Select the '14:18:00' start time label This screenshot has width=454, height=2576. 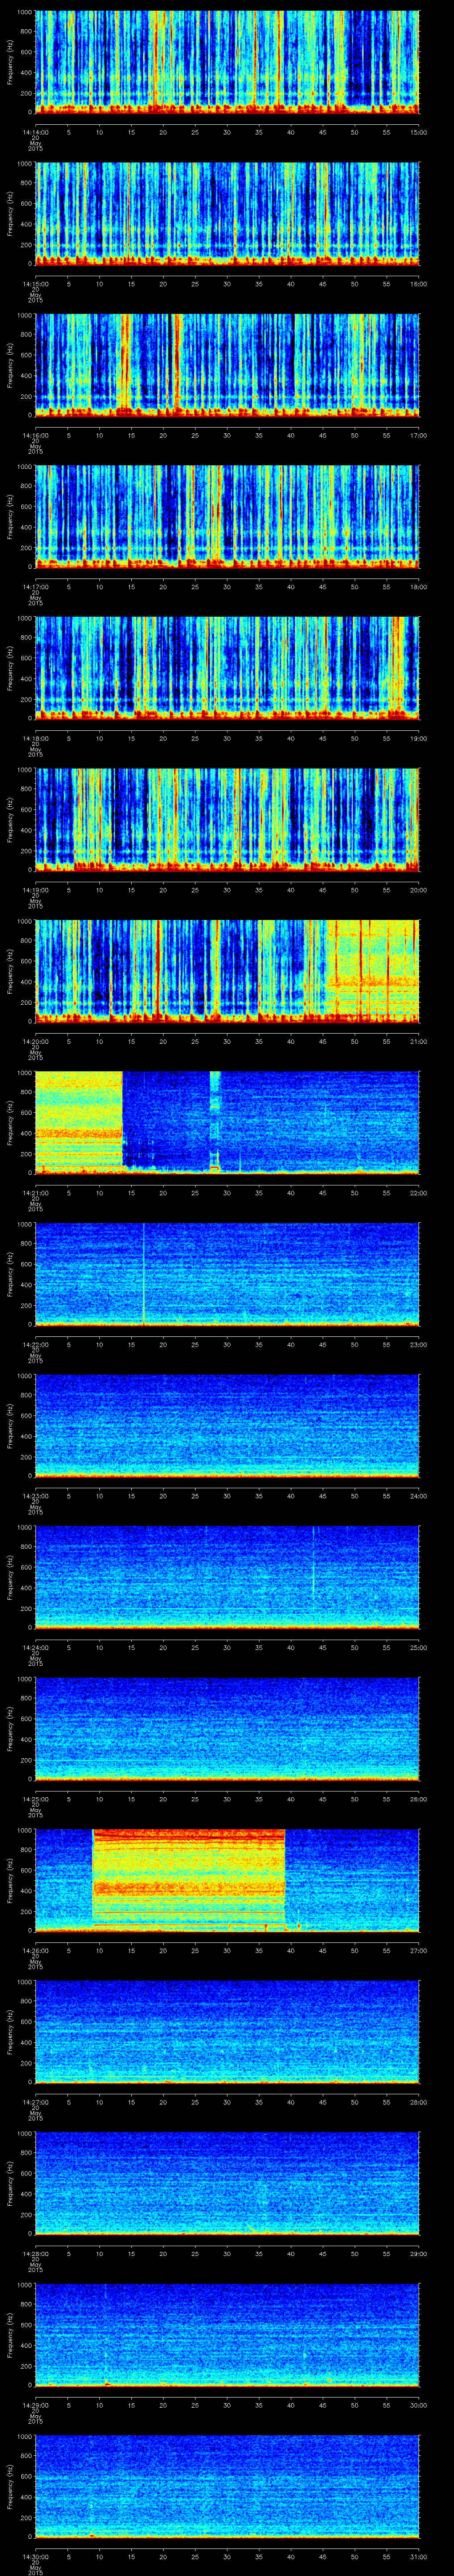point(36,738)
